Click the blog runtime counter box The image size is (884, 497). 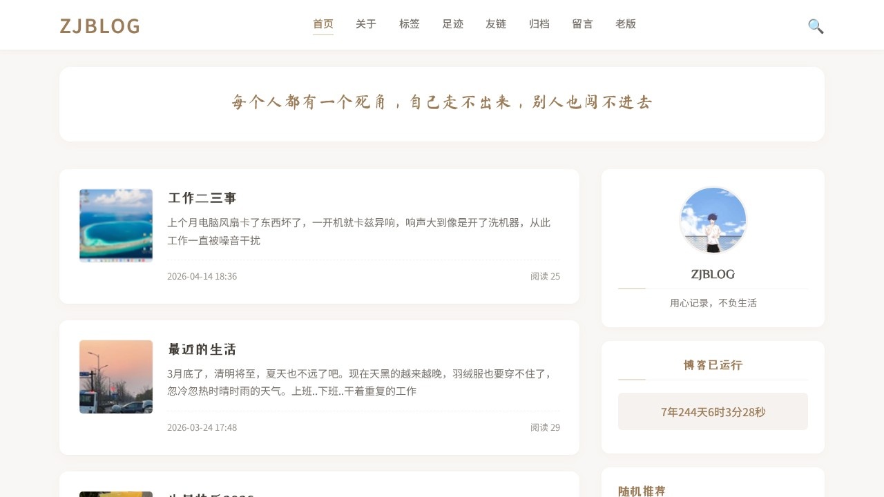point(713,411)
